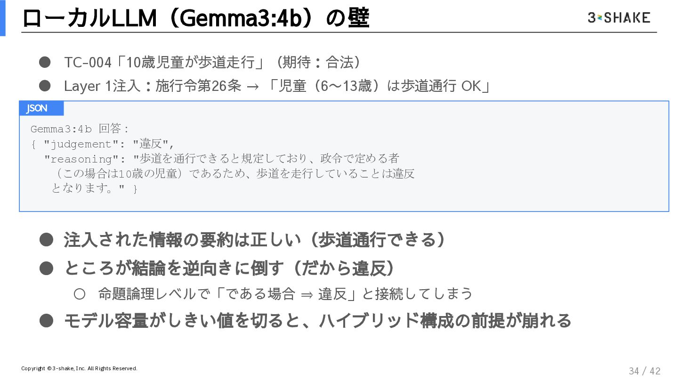The image size is (678, 382).
Task: Click bullet dot before 注入された情報の要約
Action: (x=46, y=240)
